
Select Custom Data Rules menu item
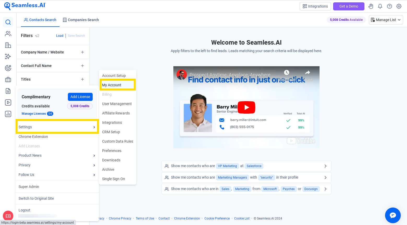118,141
